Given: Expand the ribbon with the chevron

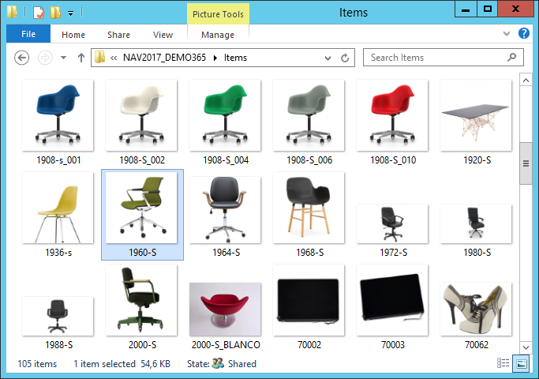Looking at the screenshot, I should (507, 34).
